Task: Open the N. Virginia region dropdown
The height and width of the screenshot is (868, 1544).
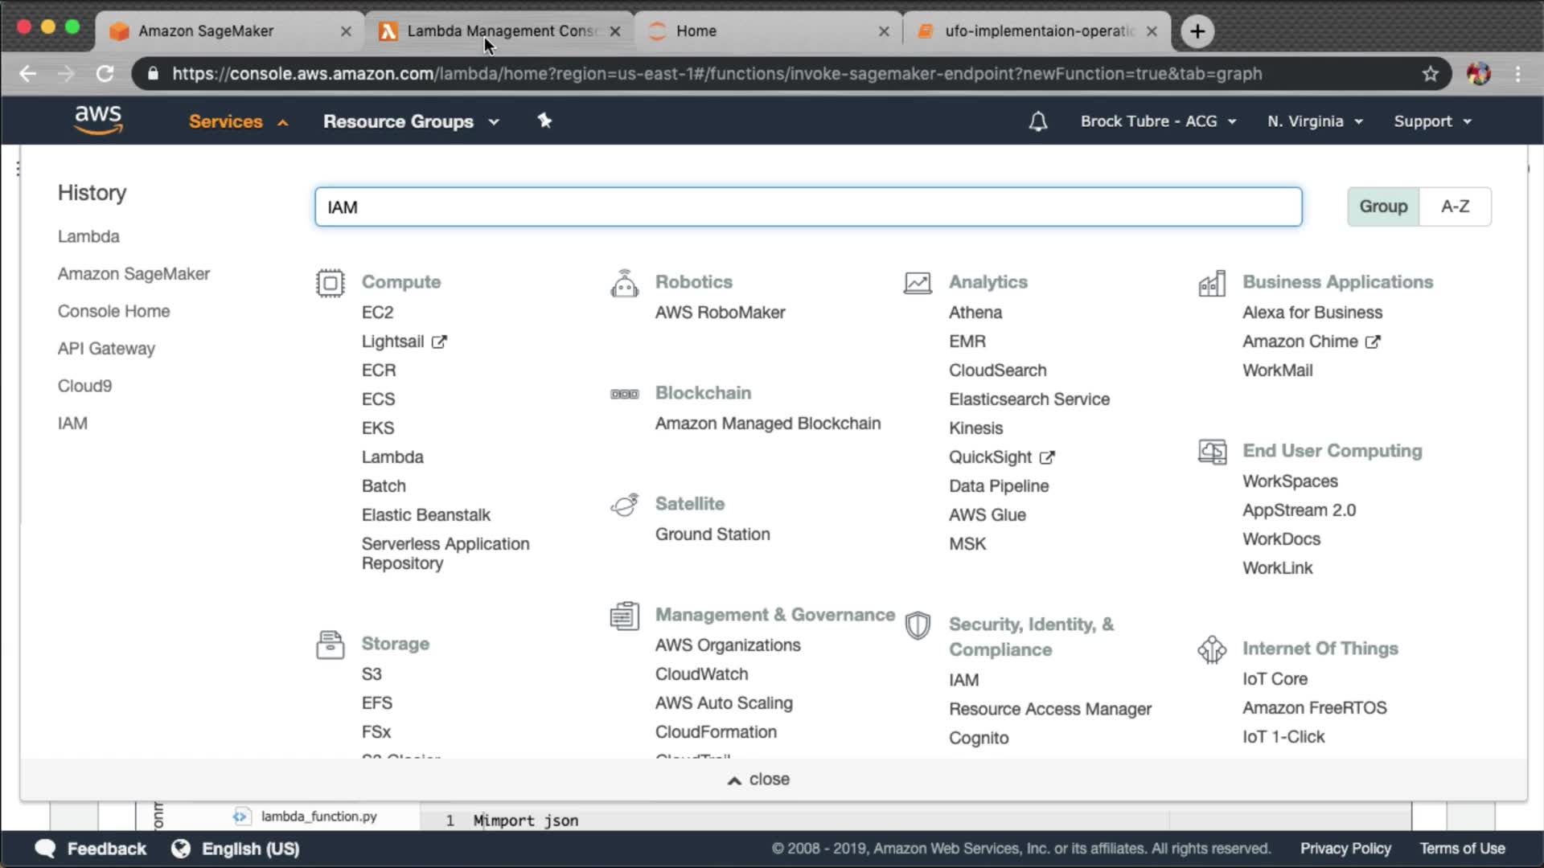Action: coord(1314,121)
